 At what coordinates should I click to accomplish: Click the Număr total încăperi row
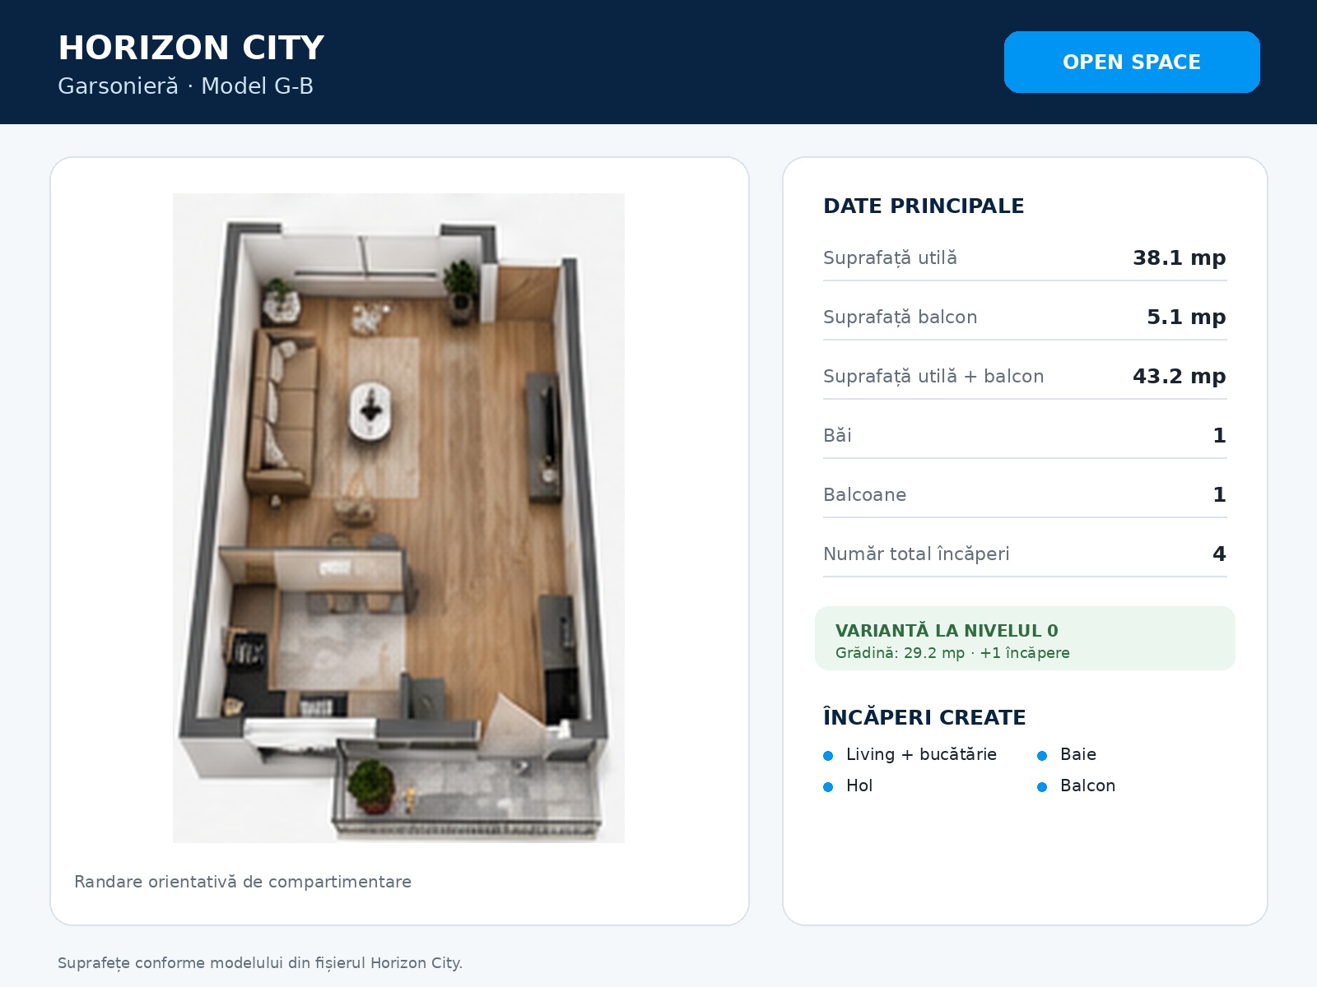click(1025, 554)
